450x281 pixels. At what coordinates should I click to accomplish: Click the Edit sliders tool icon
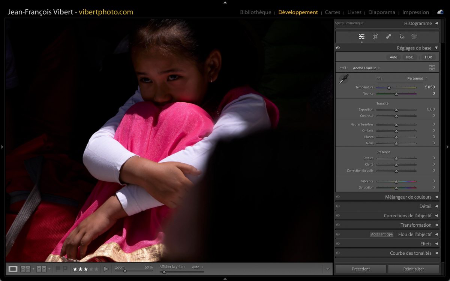tap(361, 37)
